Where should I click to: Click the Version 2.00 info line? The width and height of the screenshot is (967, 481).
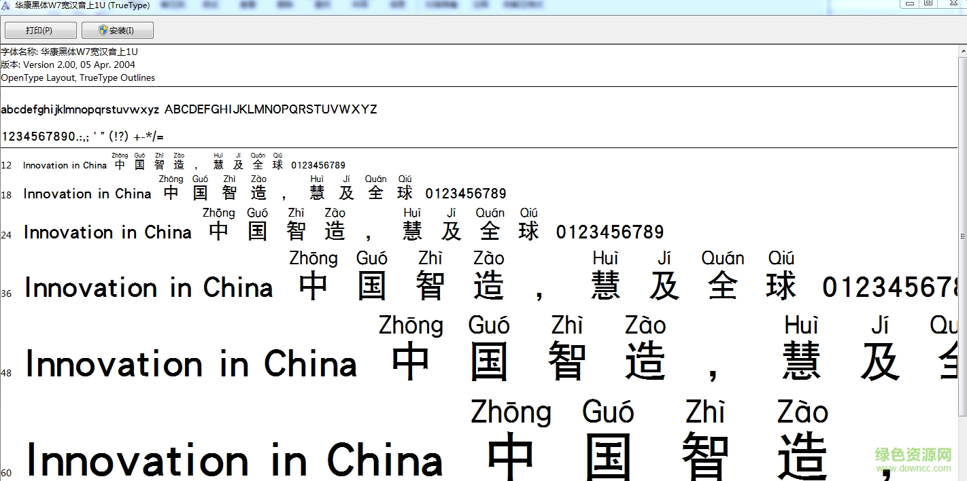[68, 65]
